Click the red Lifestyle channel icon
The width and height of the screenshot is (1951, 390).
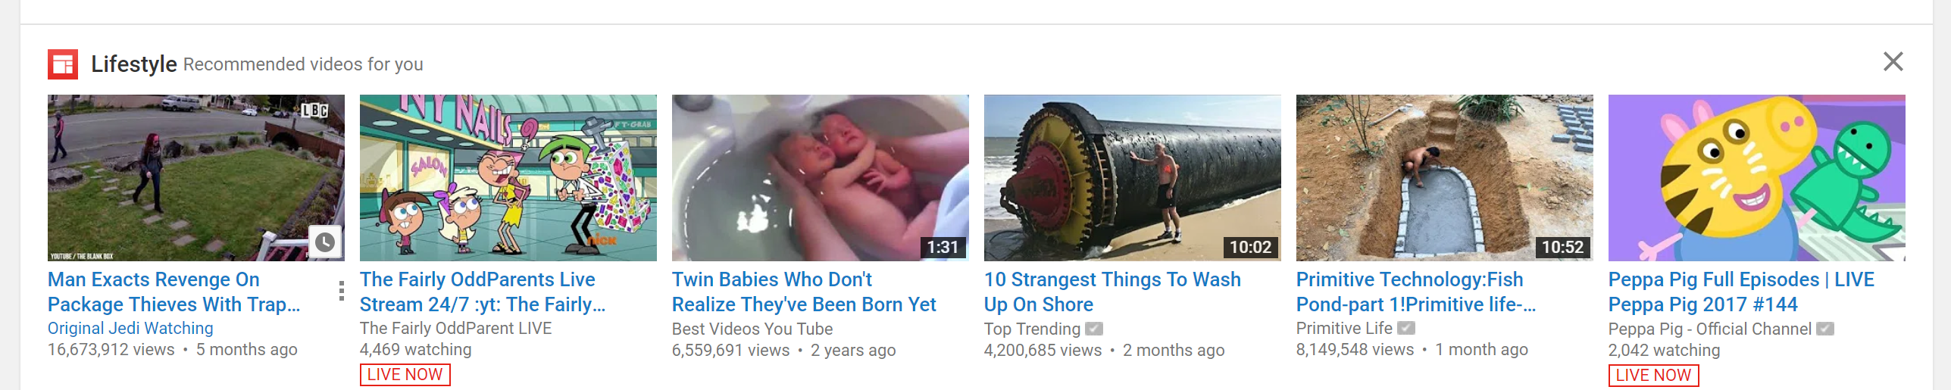click(x=63, y=64)
